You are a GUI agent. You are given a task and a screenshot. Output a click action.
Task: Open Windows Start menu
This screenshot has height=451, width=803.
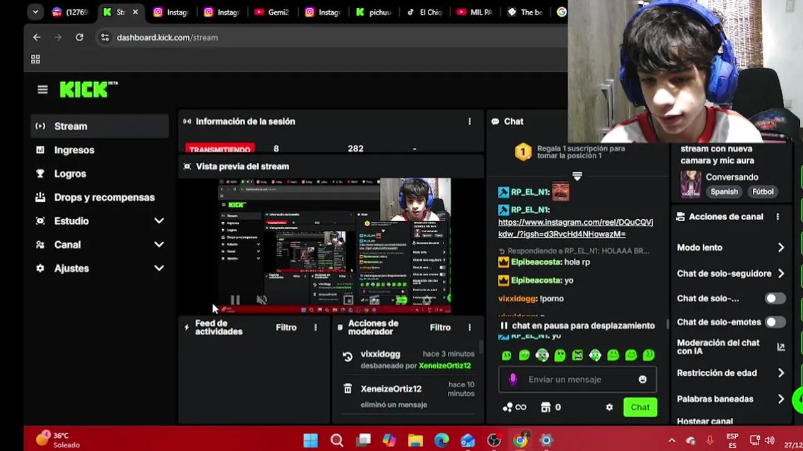pyautogui.click(x=311, y=440)
